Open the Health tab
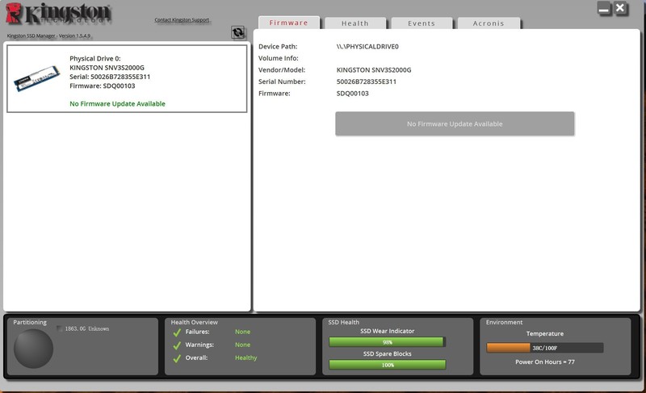This screenshot has height=393, width=646. point(355,23)
